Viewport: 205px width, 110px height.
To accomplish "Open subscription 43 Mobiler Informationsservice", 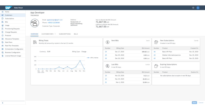I will [155, 55].
